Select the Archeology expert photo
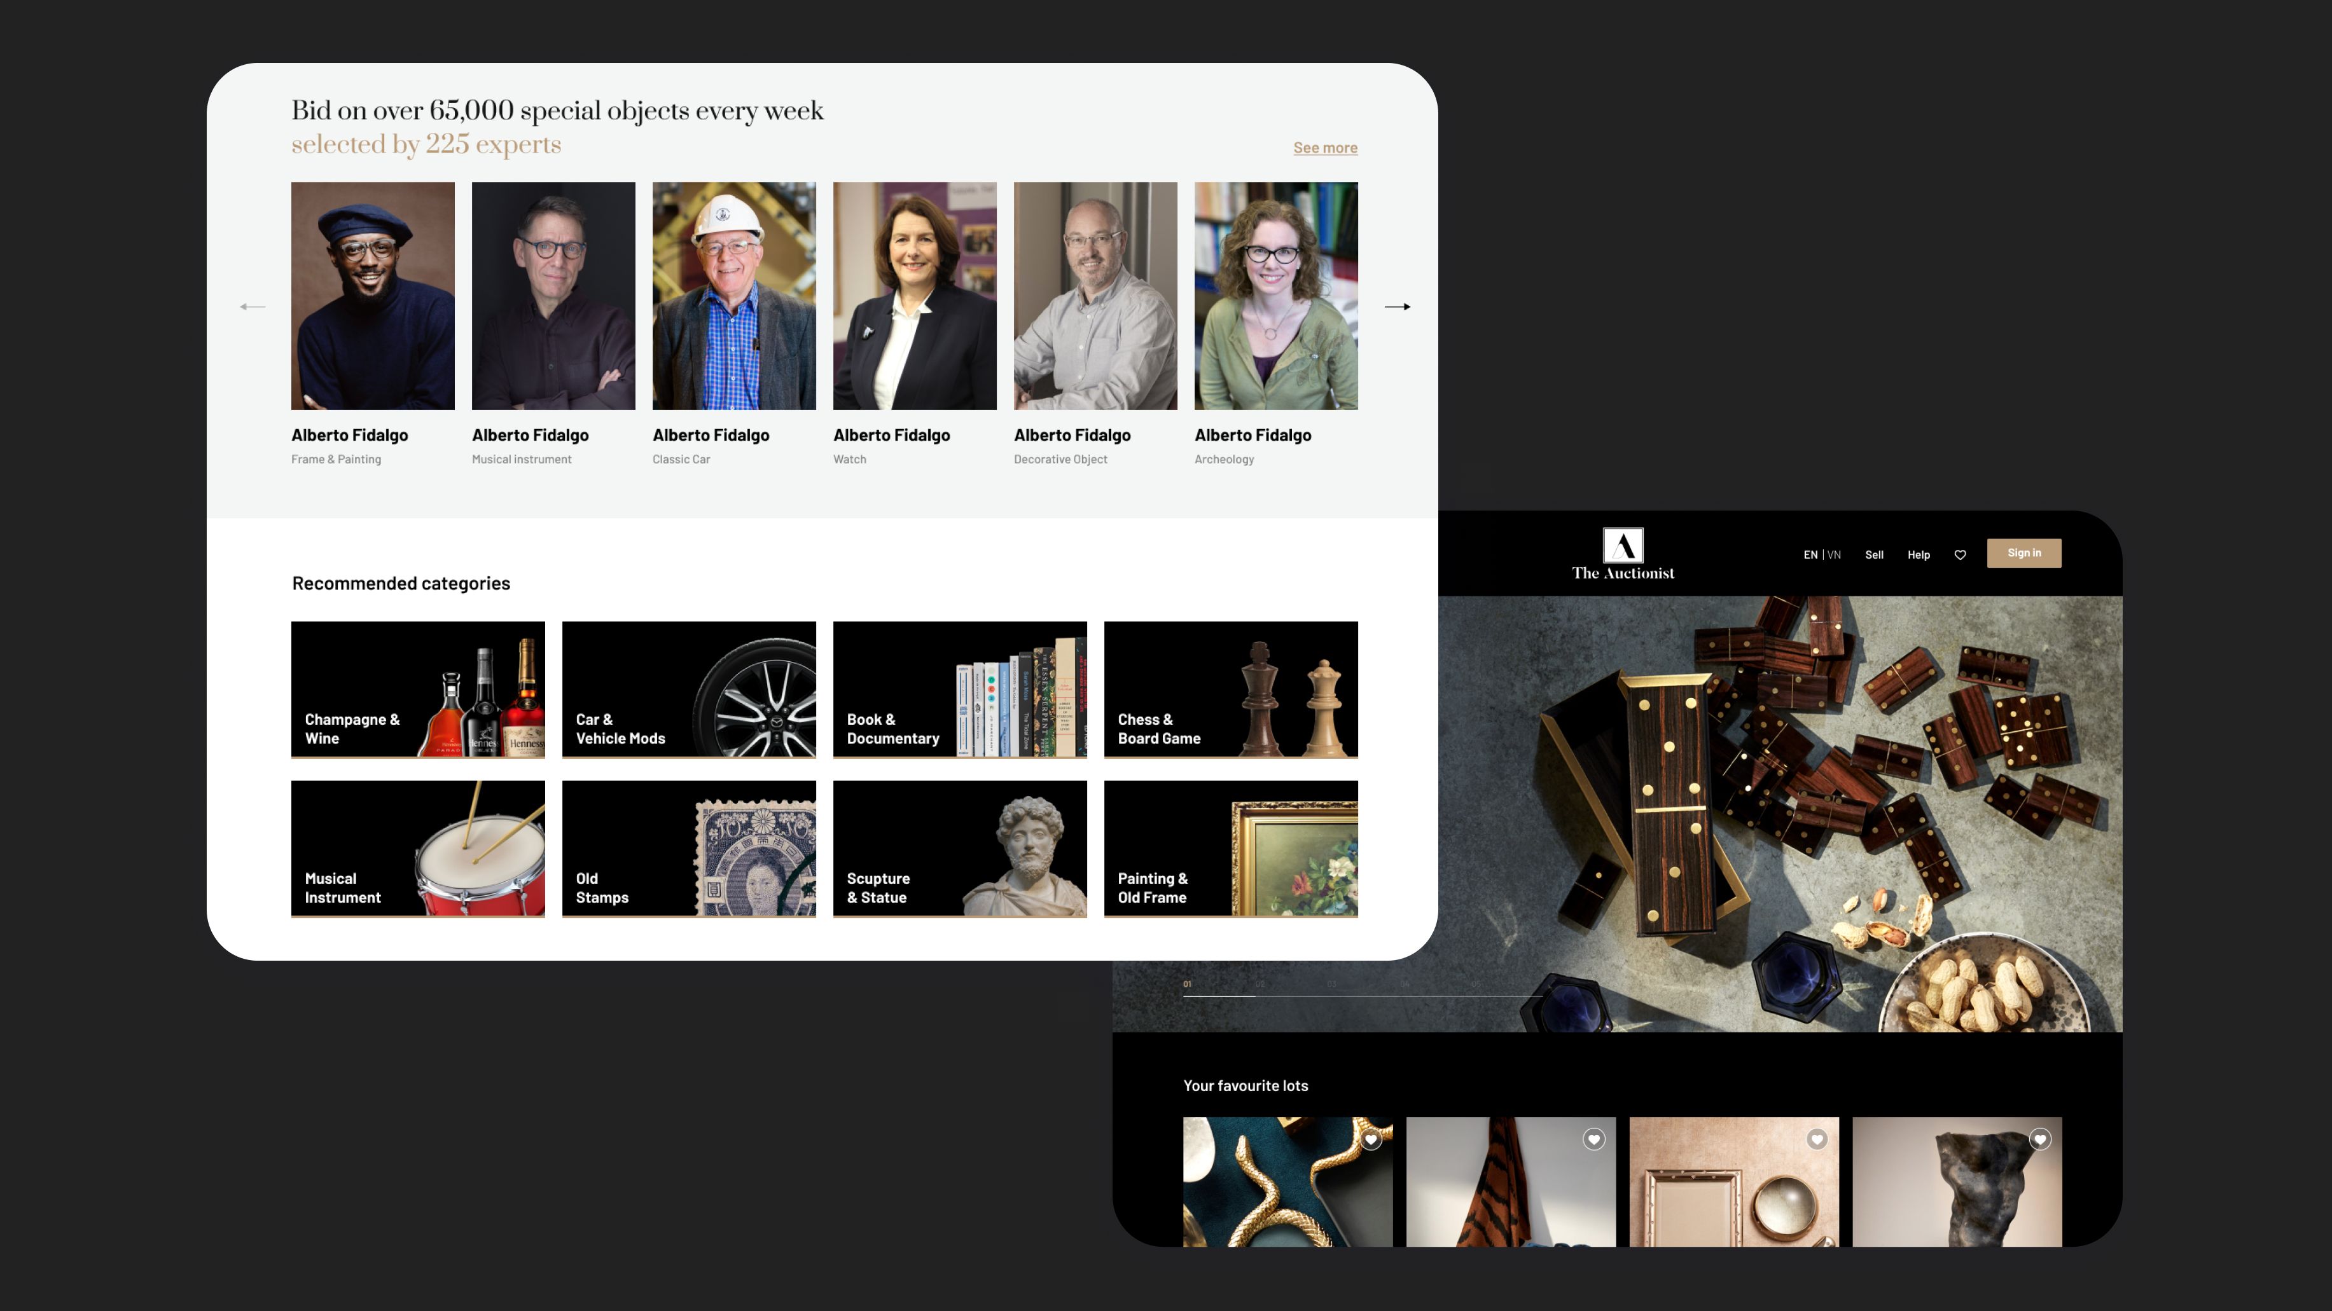2332x1311 pixels. (x=1275, y=296)
